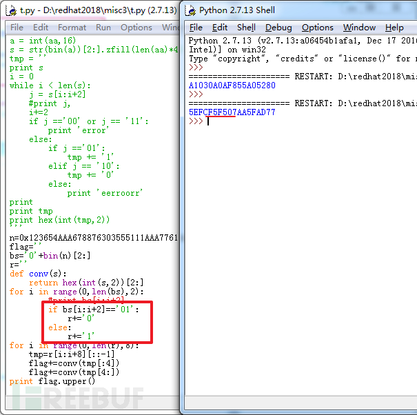Image resolution: width=417 pixels, height=415 pixels.
Task: Click the Python icon in Shell title bar
Action: click(190, 10)
